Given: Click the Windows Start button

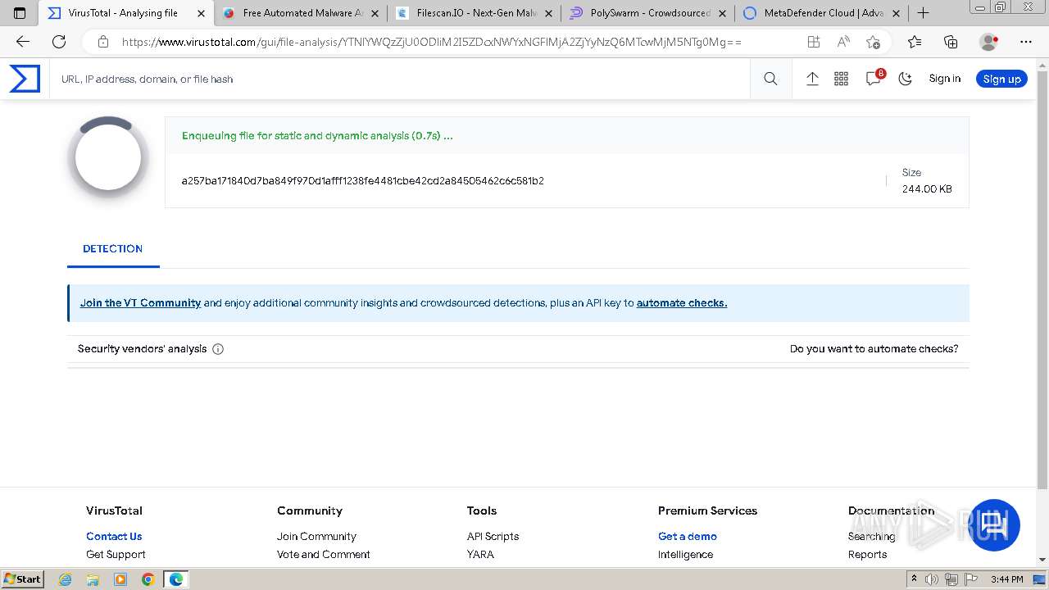Looking at the screenshot, I should pyautogui.click(x=23, y=579).
